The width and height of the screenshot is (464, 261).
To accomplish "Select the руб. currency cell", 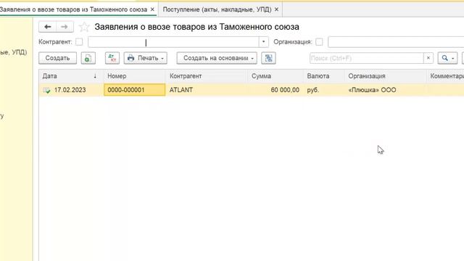I will point(324,90).
